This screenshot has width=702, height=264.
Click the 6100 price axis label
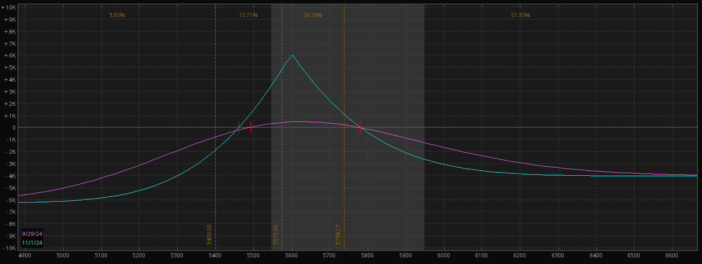coord(482,255)
